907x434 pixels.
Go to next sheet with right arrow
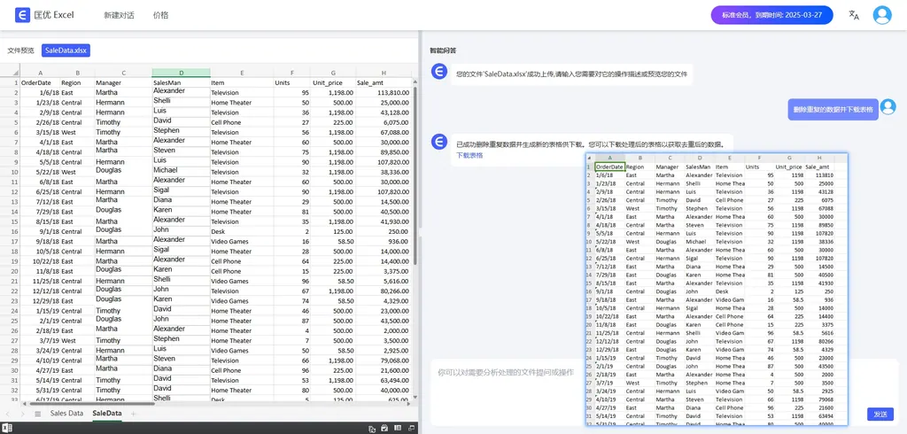[22, 414]
